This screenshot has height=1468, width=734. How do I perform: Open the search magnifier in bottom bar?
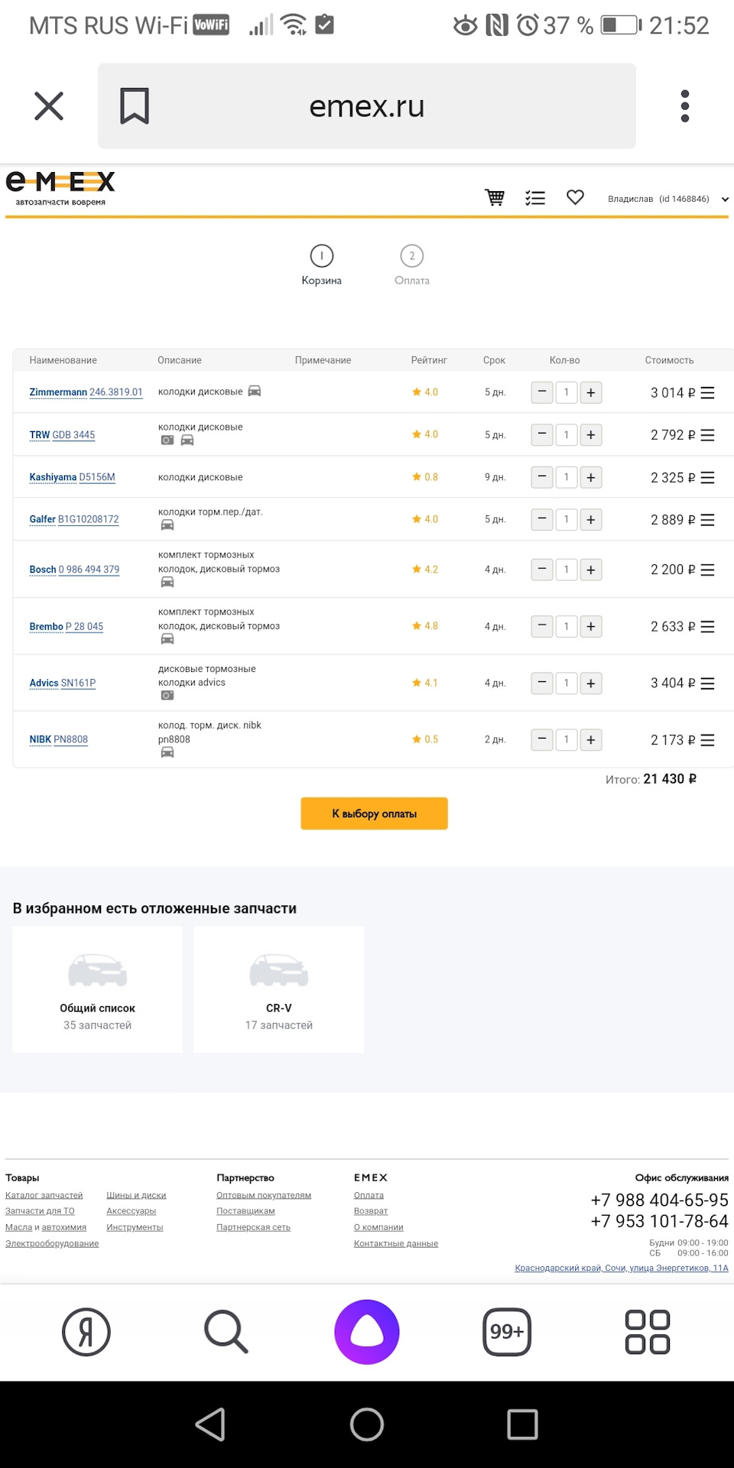[x=226, y=1332]
